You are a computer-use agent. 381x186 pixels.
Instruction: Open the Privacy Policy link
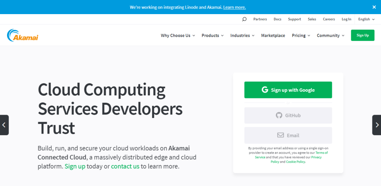point(296,160)
